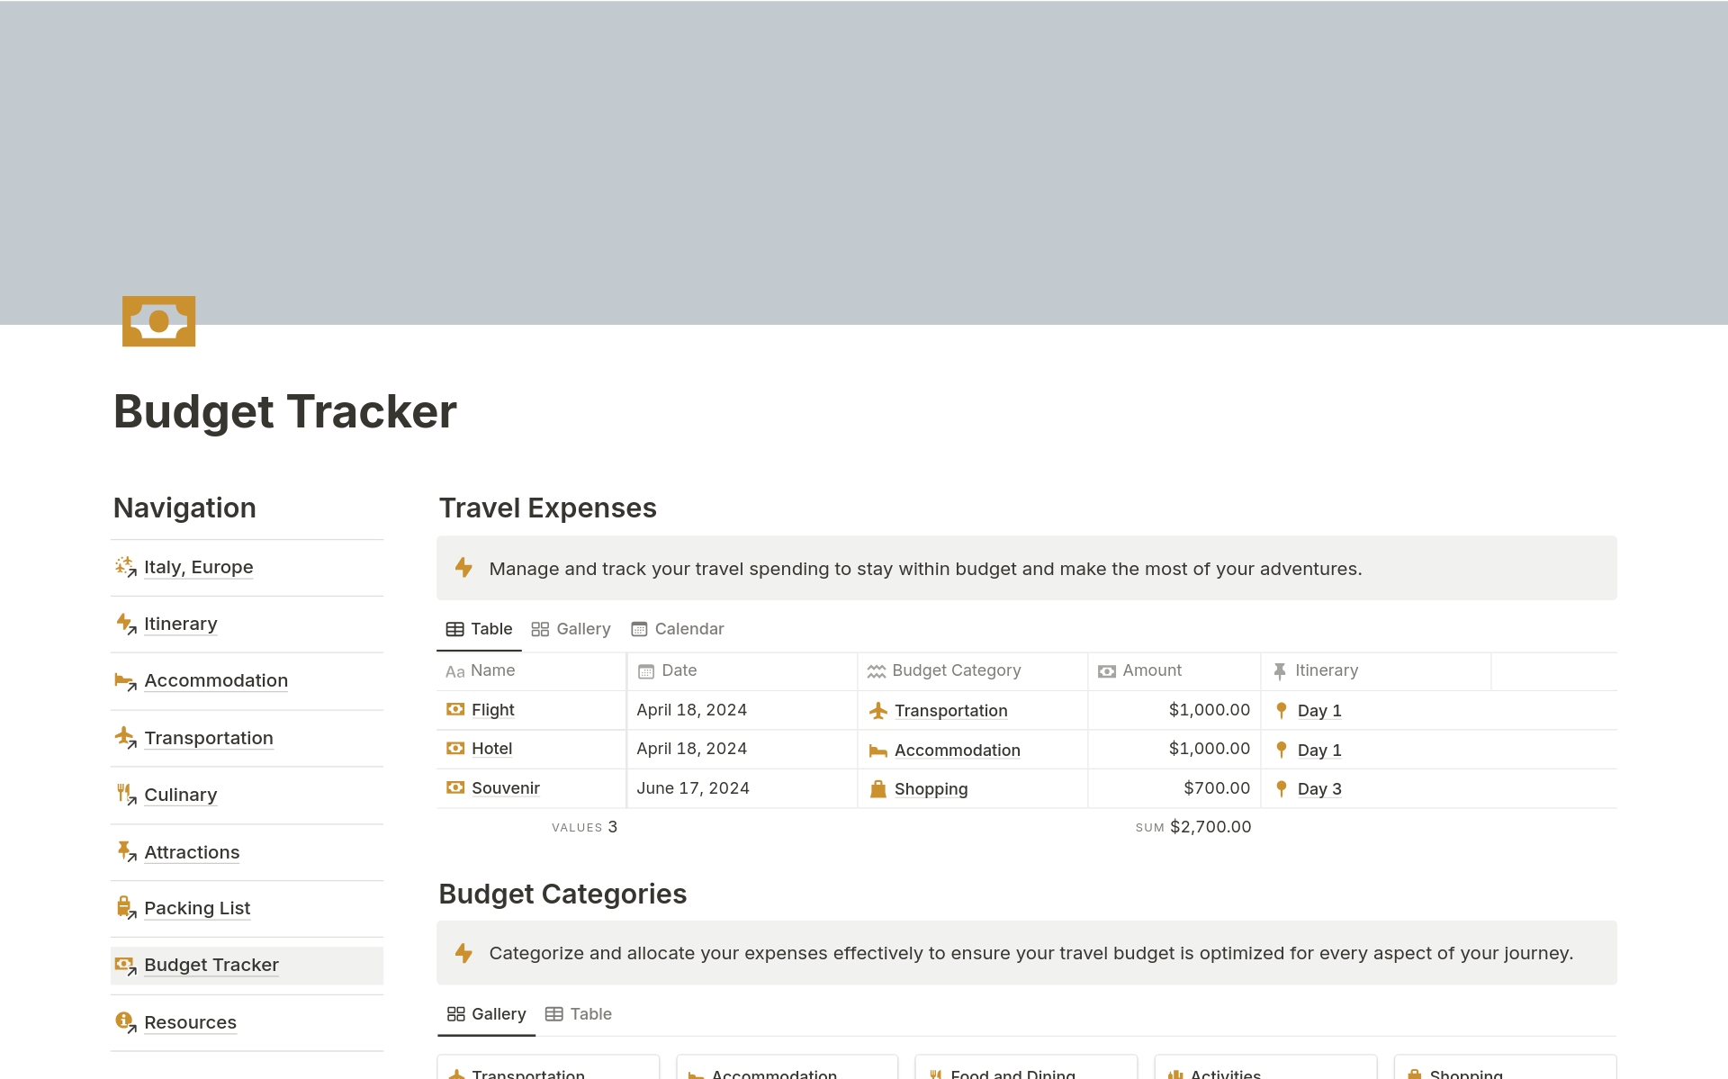Viewport: 1728px width, 1079px height.
Task: Click the Accommodation navigation item
Action: [215, 680]
